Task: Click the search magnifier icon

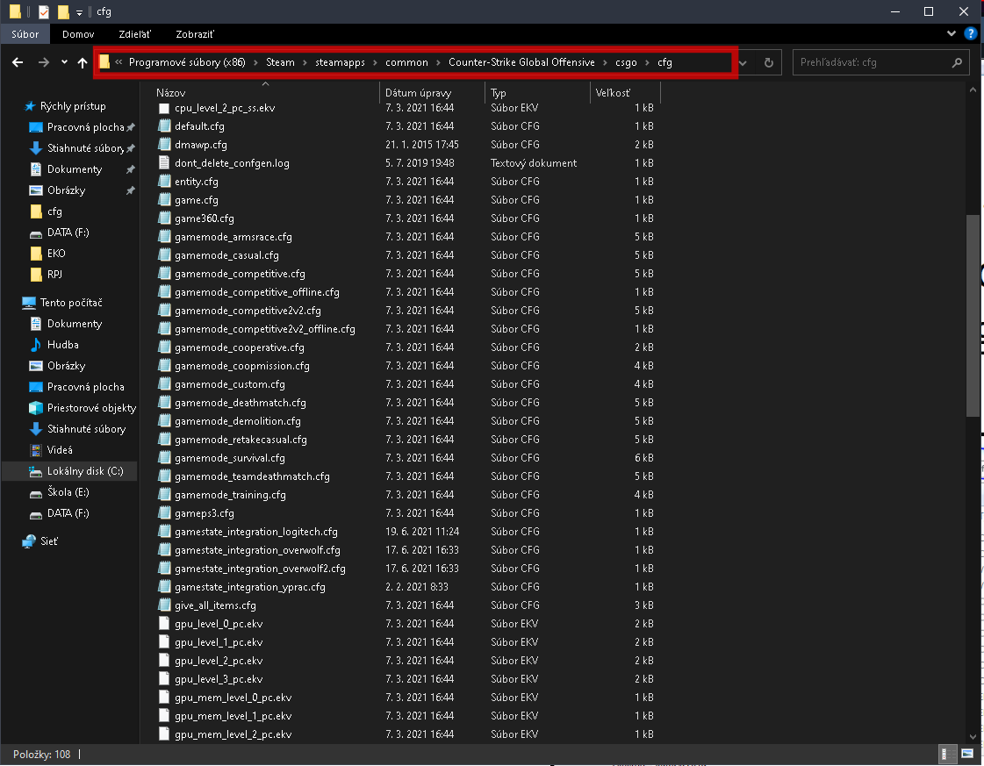Action: [x=957, y=62]
